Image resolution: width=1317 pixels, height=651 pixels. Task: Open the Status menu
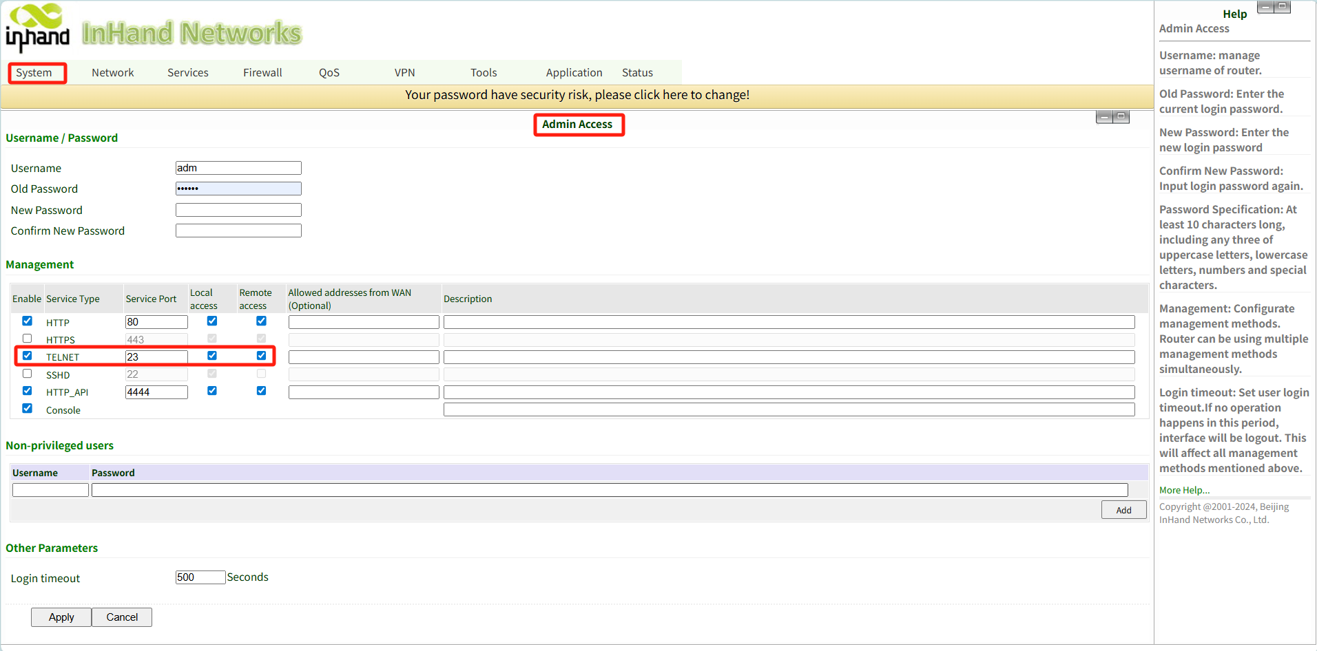click(637, 72)
